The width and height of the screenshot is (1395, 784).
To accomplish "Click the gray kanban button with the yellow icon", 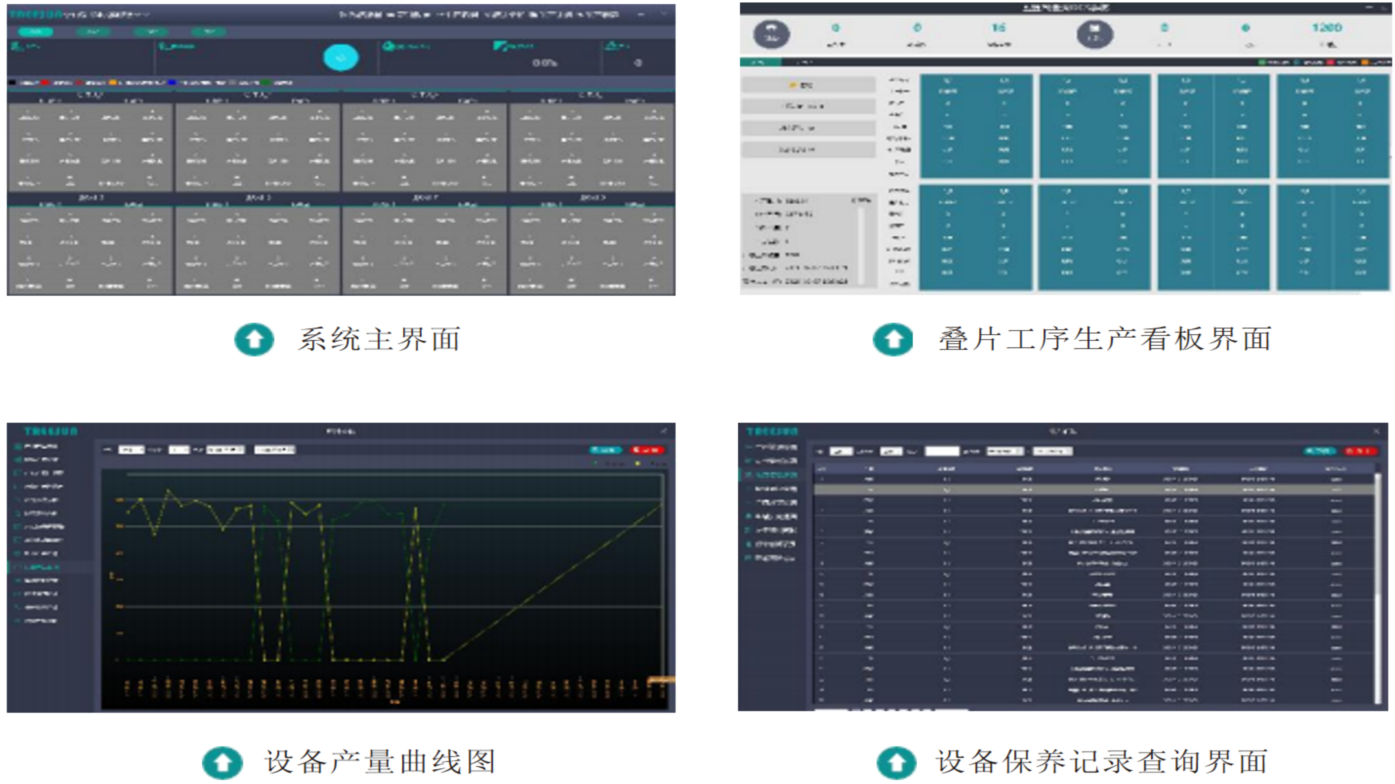I will coord(808,85).
